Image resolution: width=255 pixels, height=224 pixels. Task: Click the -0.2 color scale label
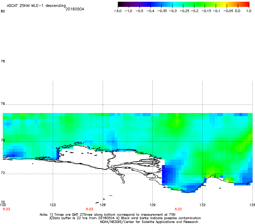194,11
